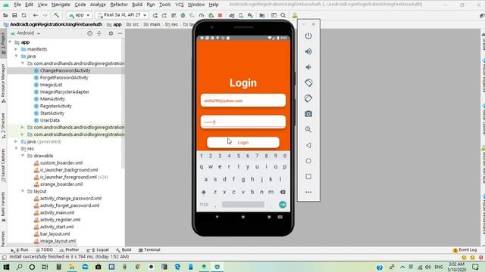Click the Make Project hammer icon

point(56,15)
